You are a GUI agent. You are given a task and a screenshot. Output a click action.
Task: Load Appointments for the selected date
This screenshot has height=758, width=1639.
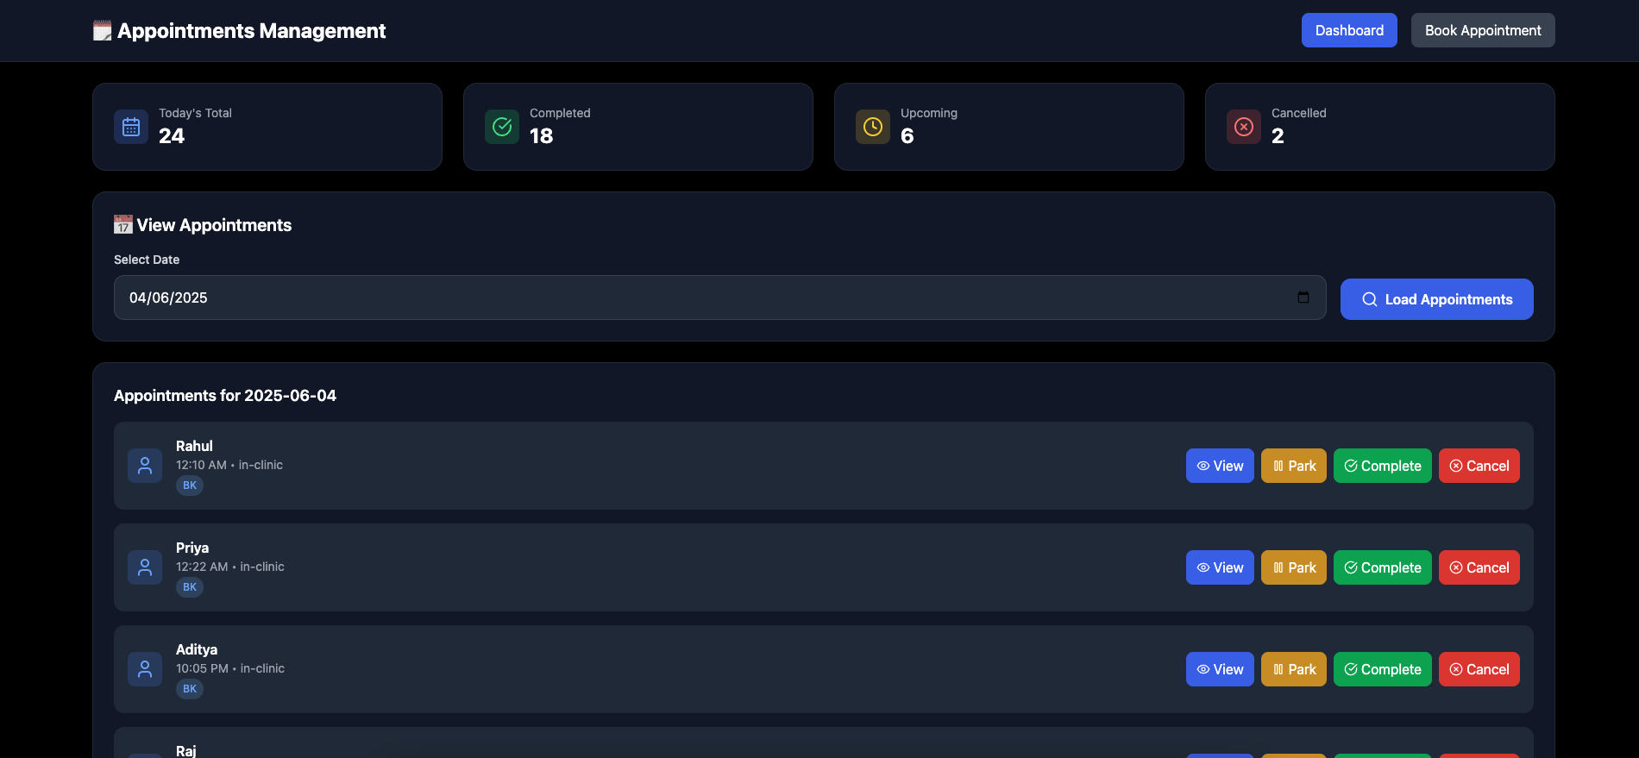[1437, 299]
